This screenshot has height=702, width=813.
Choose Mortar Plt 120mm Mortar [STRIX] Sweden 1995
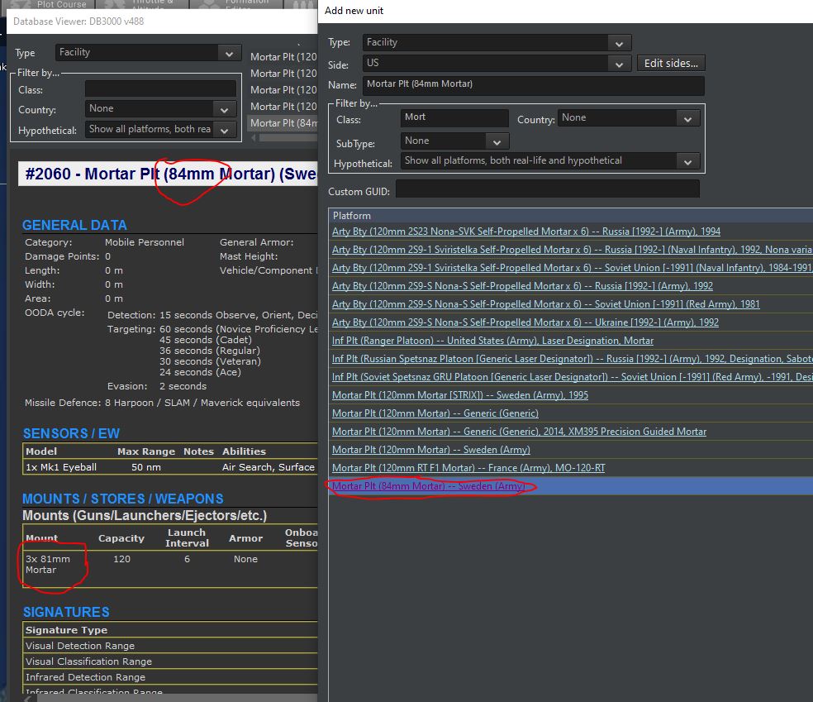460,395
